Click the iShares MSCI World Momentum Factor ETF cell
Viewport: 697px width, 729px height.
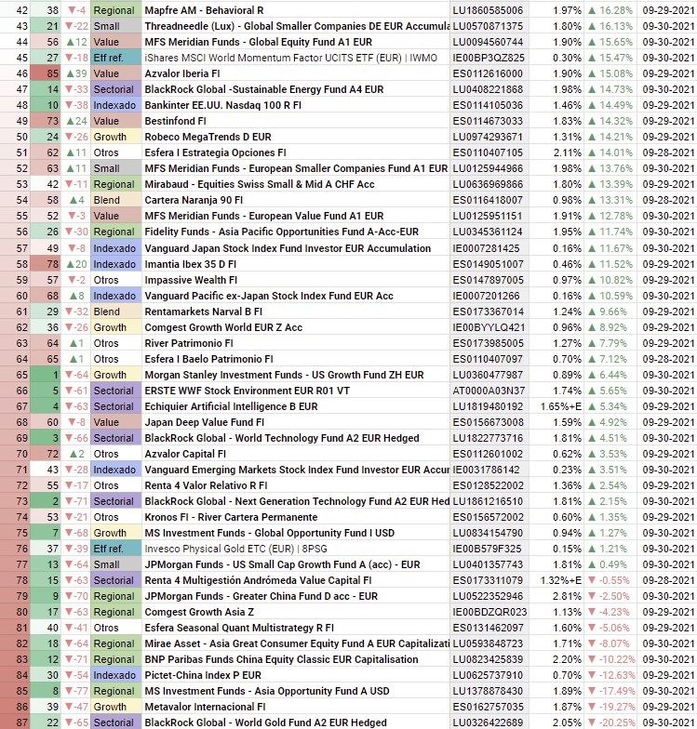(x=296, y=58)
